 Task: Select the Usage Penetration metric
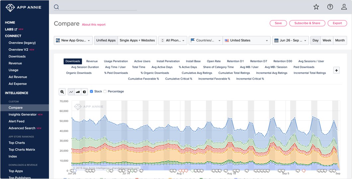116,61
